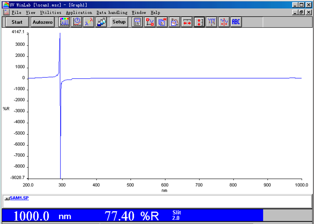Click the blue ABC text label icon
314x224 pixels.
point(236,22)
